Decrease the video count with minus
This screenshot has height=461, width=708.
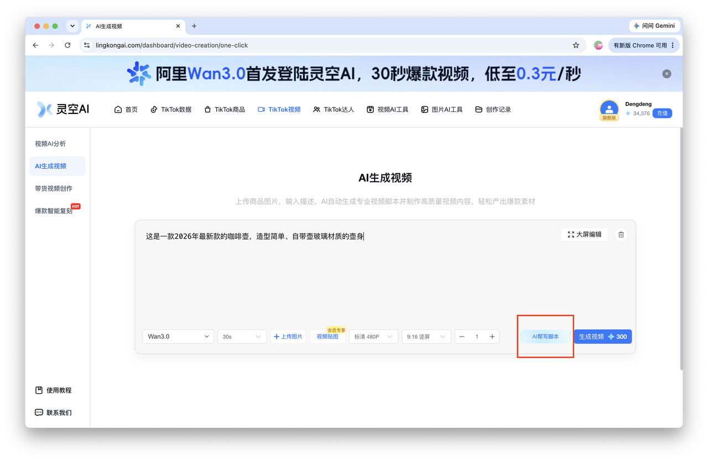pos(462,336)
